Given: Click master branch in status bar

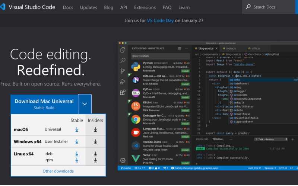Looking at the screenshot, I should 126,168.
